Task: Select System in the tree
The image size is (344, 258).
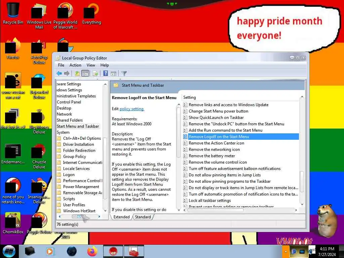Action: [63, 132]
